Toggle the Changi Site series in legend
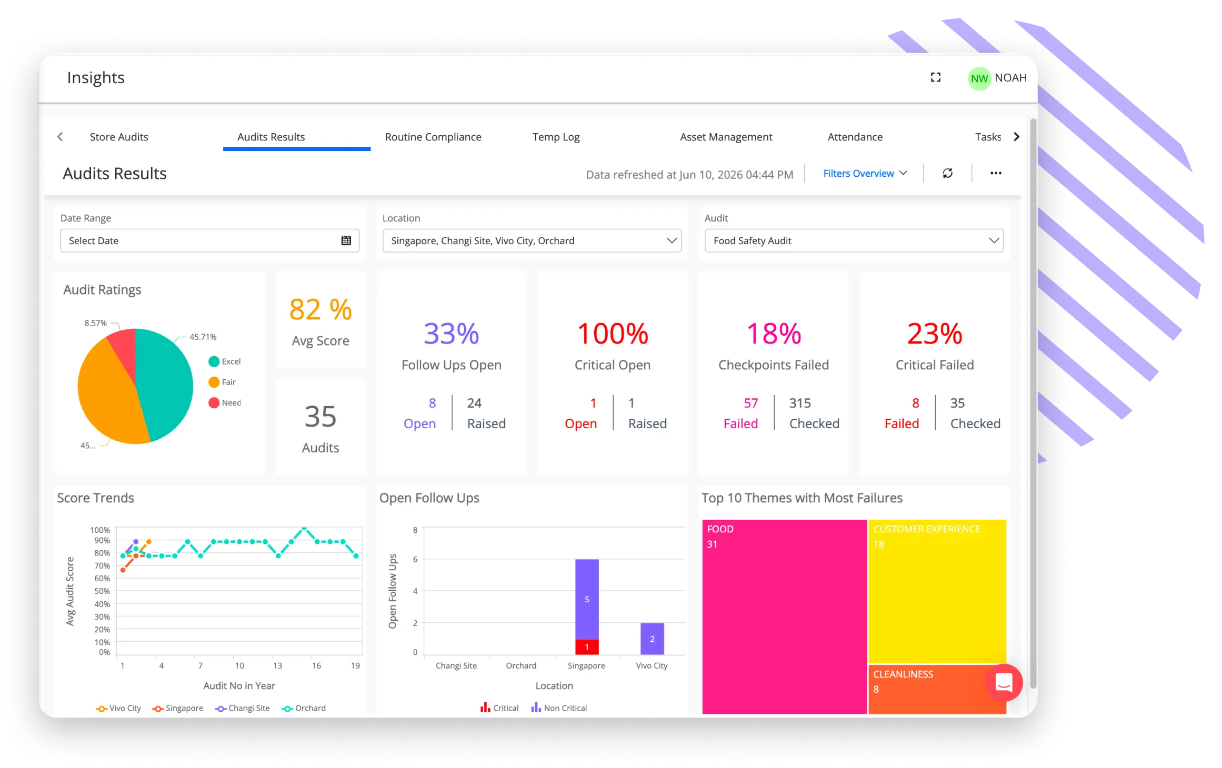The width and height of the screenshot is (1222, 768). [x=242, y=708]
